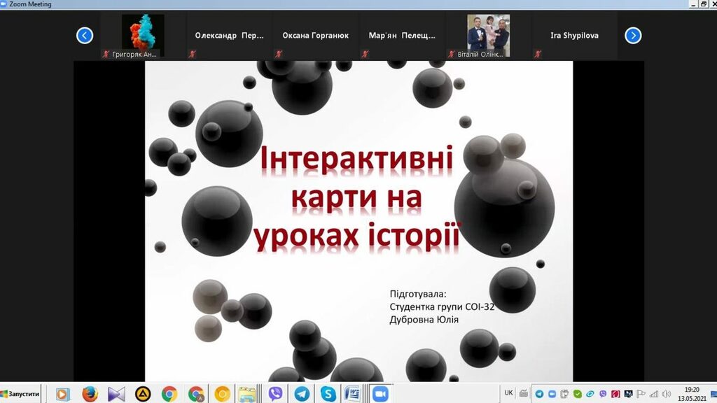The width and height of the screenshot is (717, 403).
Task: Show next participants with right arrow
Action: [632, 36]
